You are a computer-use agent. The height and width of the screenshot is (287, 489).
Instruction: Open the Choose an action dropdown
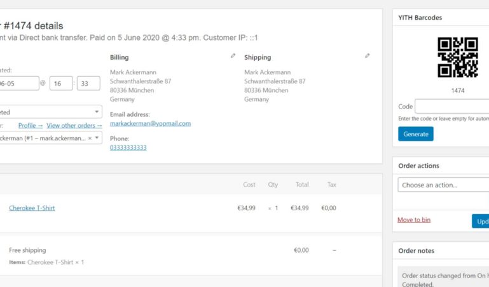443,185
